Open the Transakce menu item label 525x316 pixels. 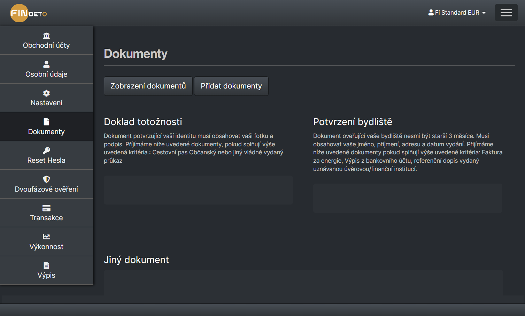tap(46, 218)
